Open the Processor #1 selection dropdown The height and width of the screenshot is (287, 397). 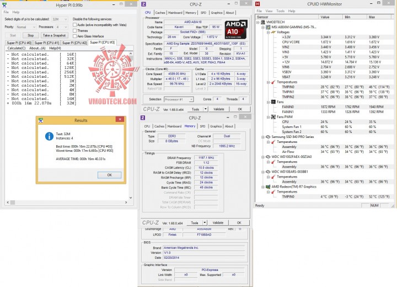179,99
